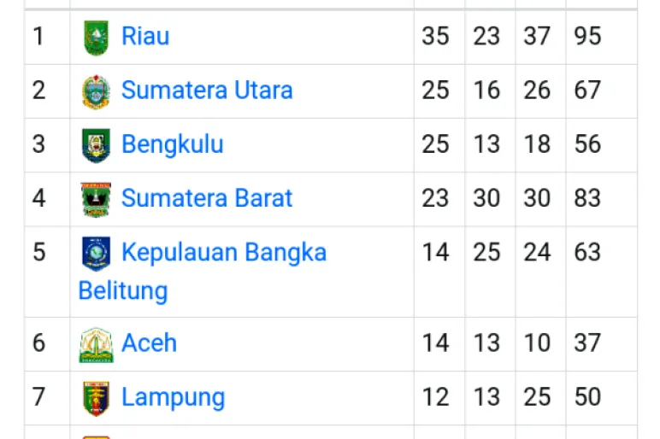
Task: Click Lampung's total medal count 50
Action: (588, 397)
